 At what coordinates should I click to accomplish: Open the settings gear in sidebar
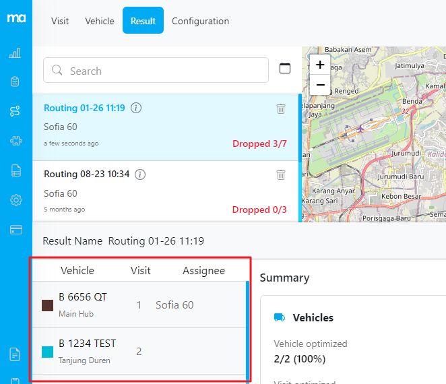pyautogui.click(x=15, y=200)
